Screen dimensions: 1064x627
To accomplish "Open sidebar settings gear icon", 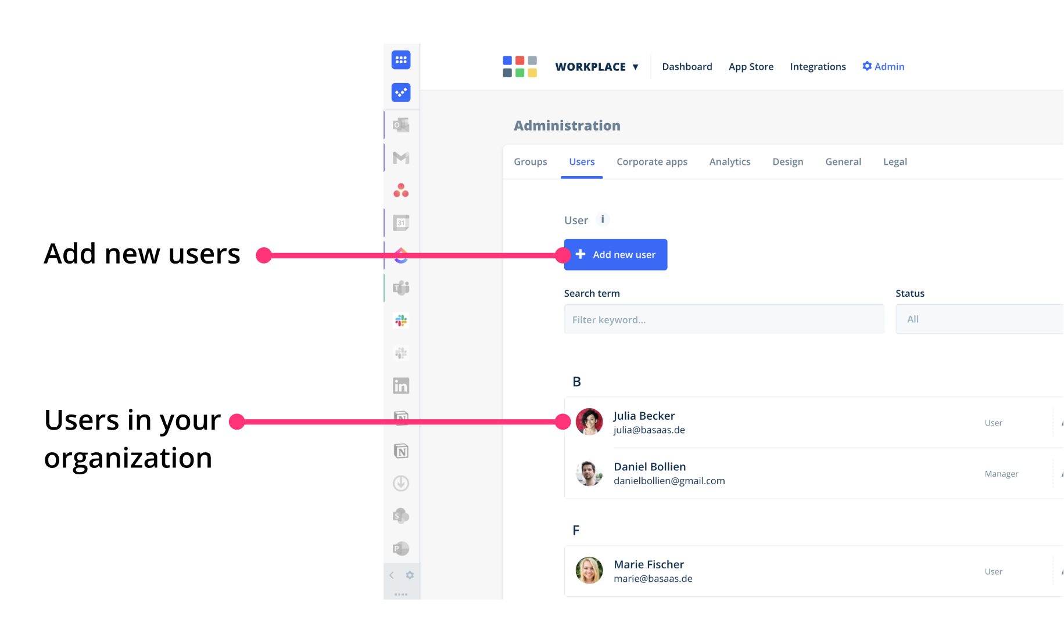I will pos(410,575).
